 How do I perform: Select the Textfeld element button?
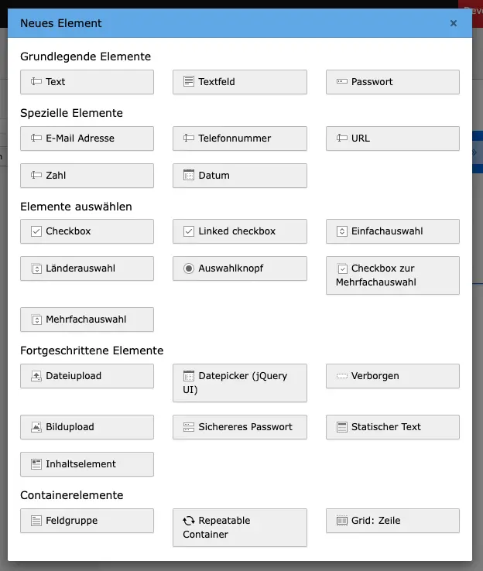(x=239, y=82)
